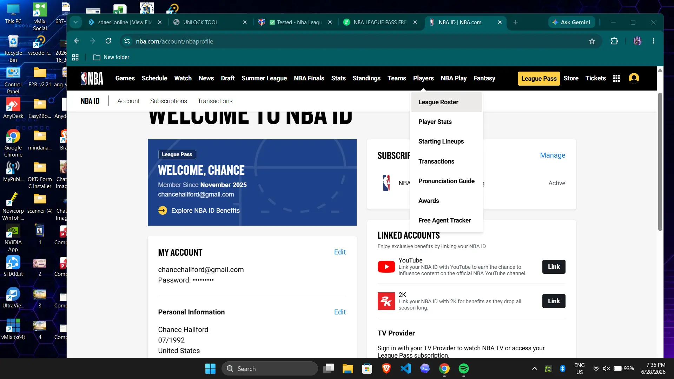Edit My Account email and password

340,252
